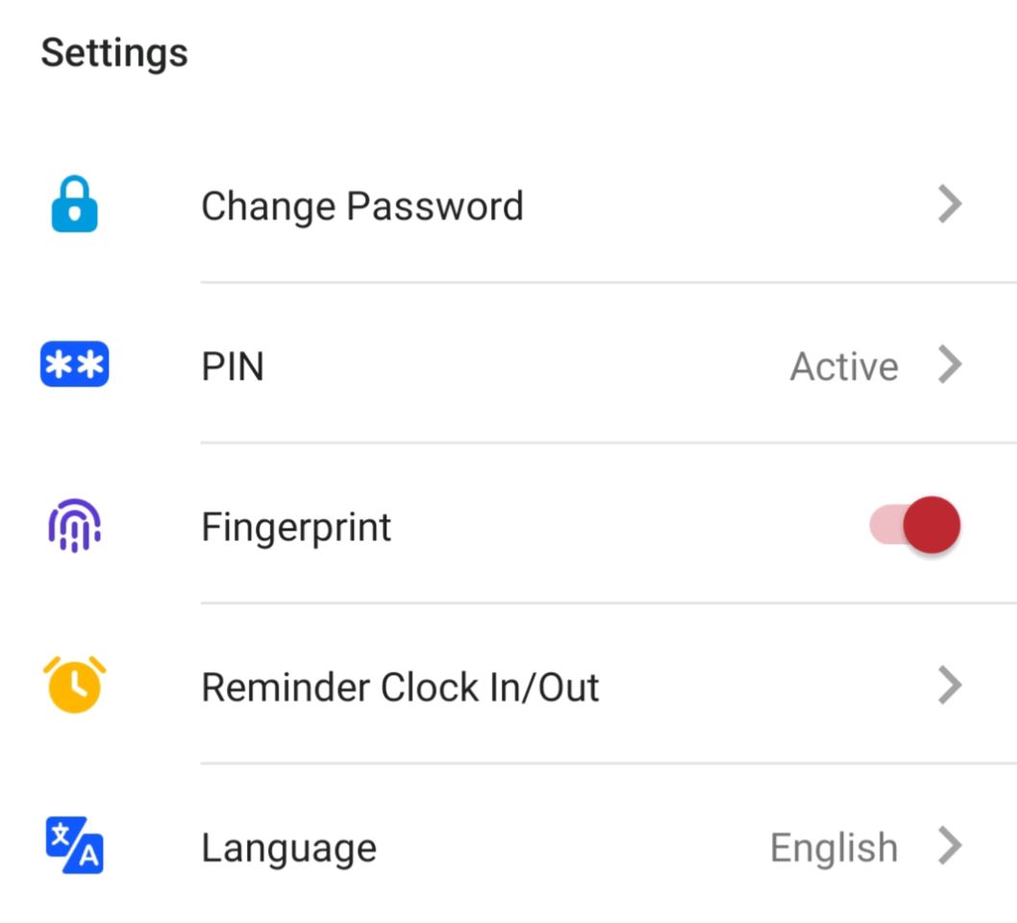This screenshot has width=1017, height=923.
Task: Select the Change Password lock icon
Action: coord(72,205)
